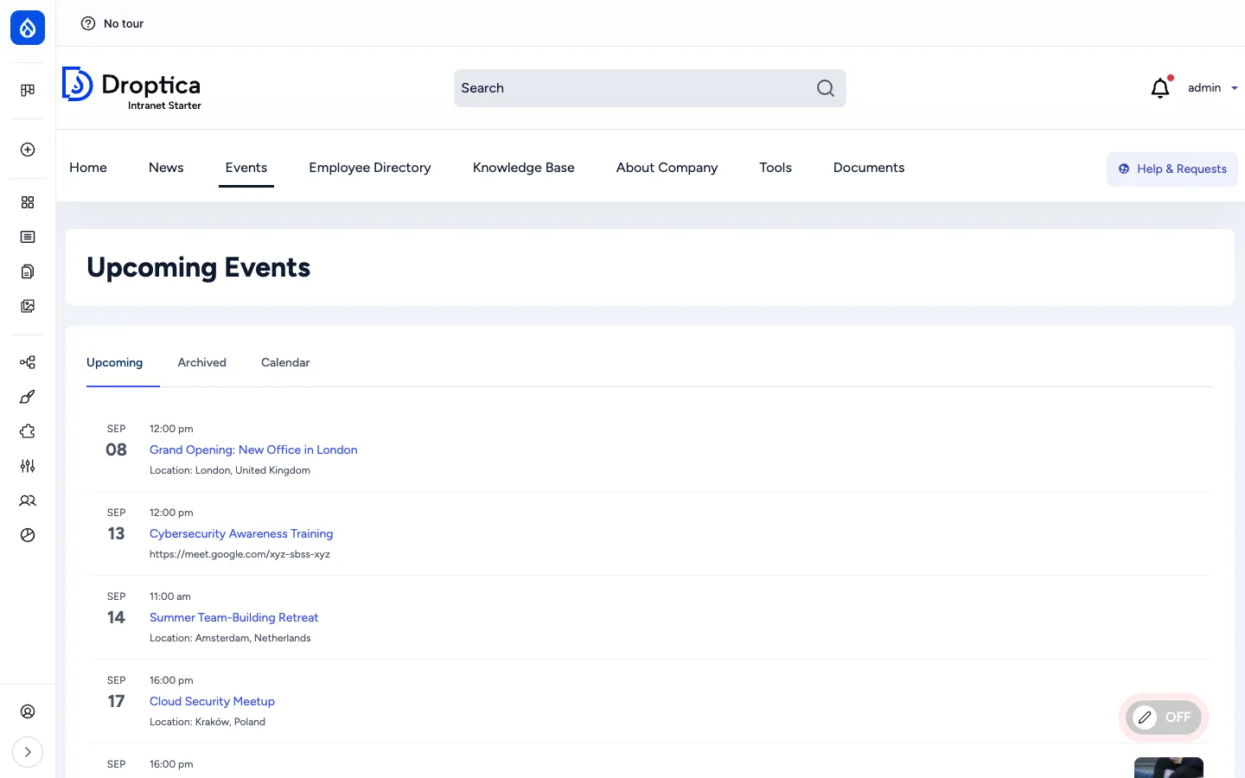
Task: Go to the Home menu item
Action: (x=88, y=168)
